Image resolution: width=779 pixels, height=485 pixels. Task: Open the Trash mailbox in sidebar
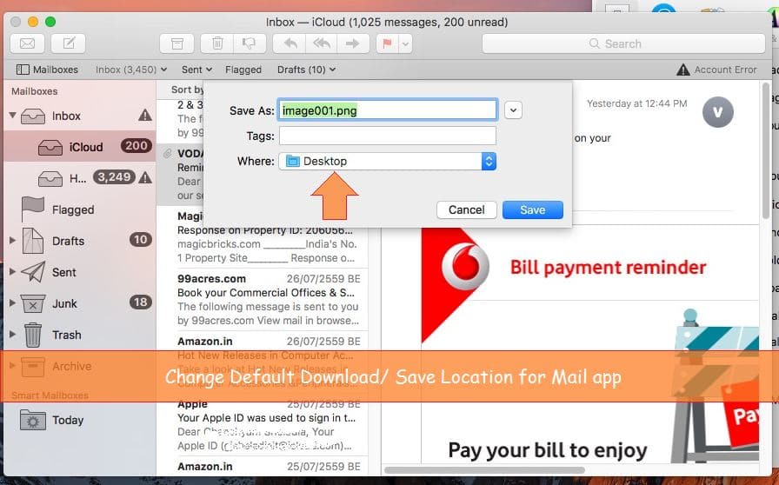(67, 335)
